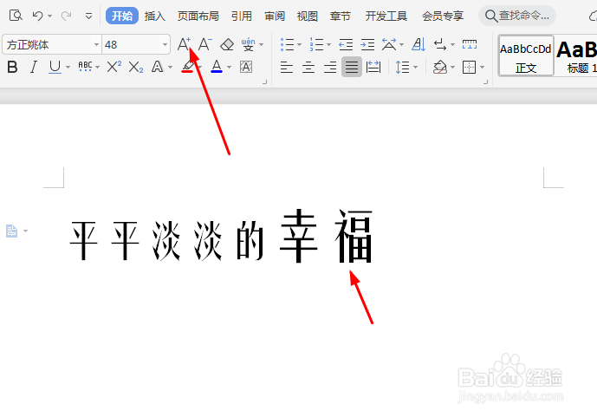Image resolution: width=597 pixels, height=417 pixels.
Task: Apply blue font color A
Action: click(x=217, y=67)
